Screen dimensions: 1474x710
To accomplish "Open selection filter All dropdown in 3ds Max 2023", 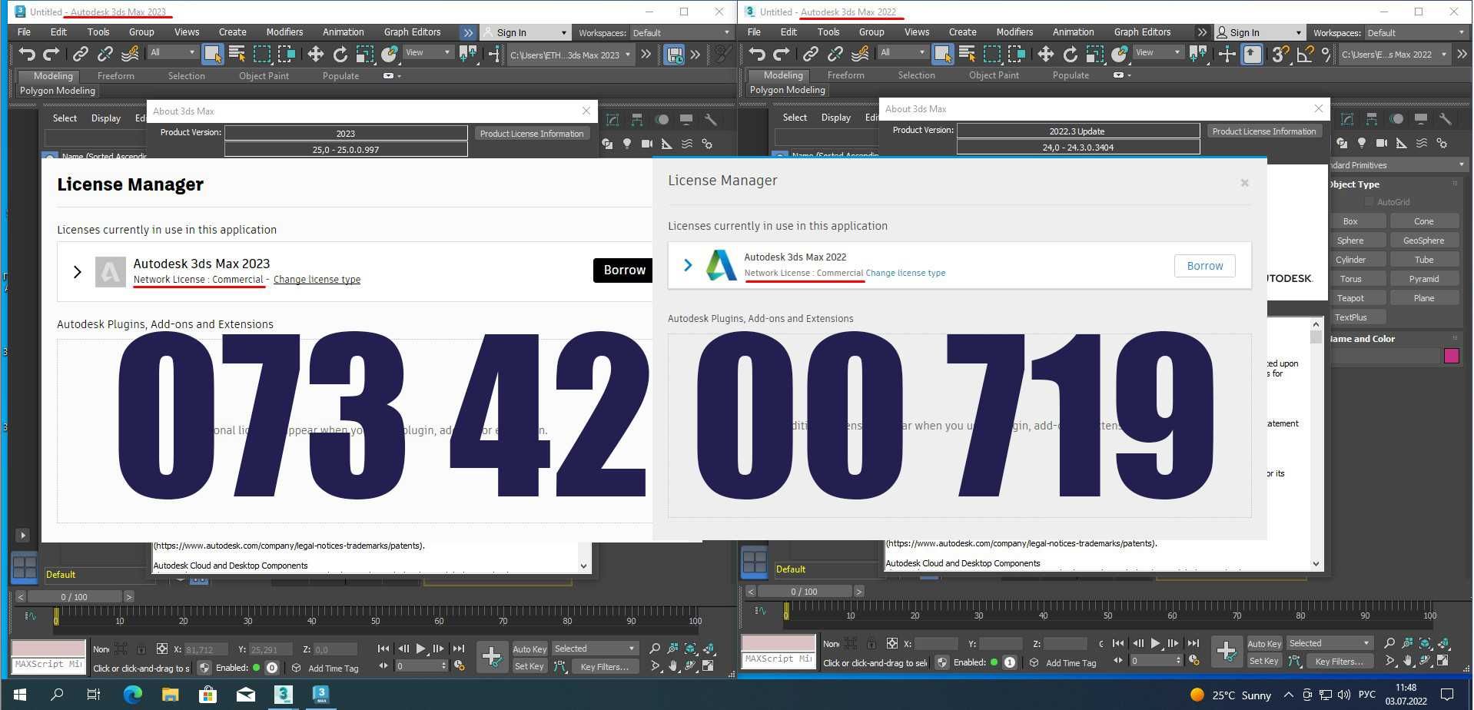I will click(173, 52).
